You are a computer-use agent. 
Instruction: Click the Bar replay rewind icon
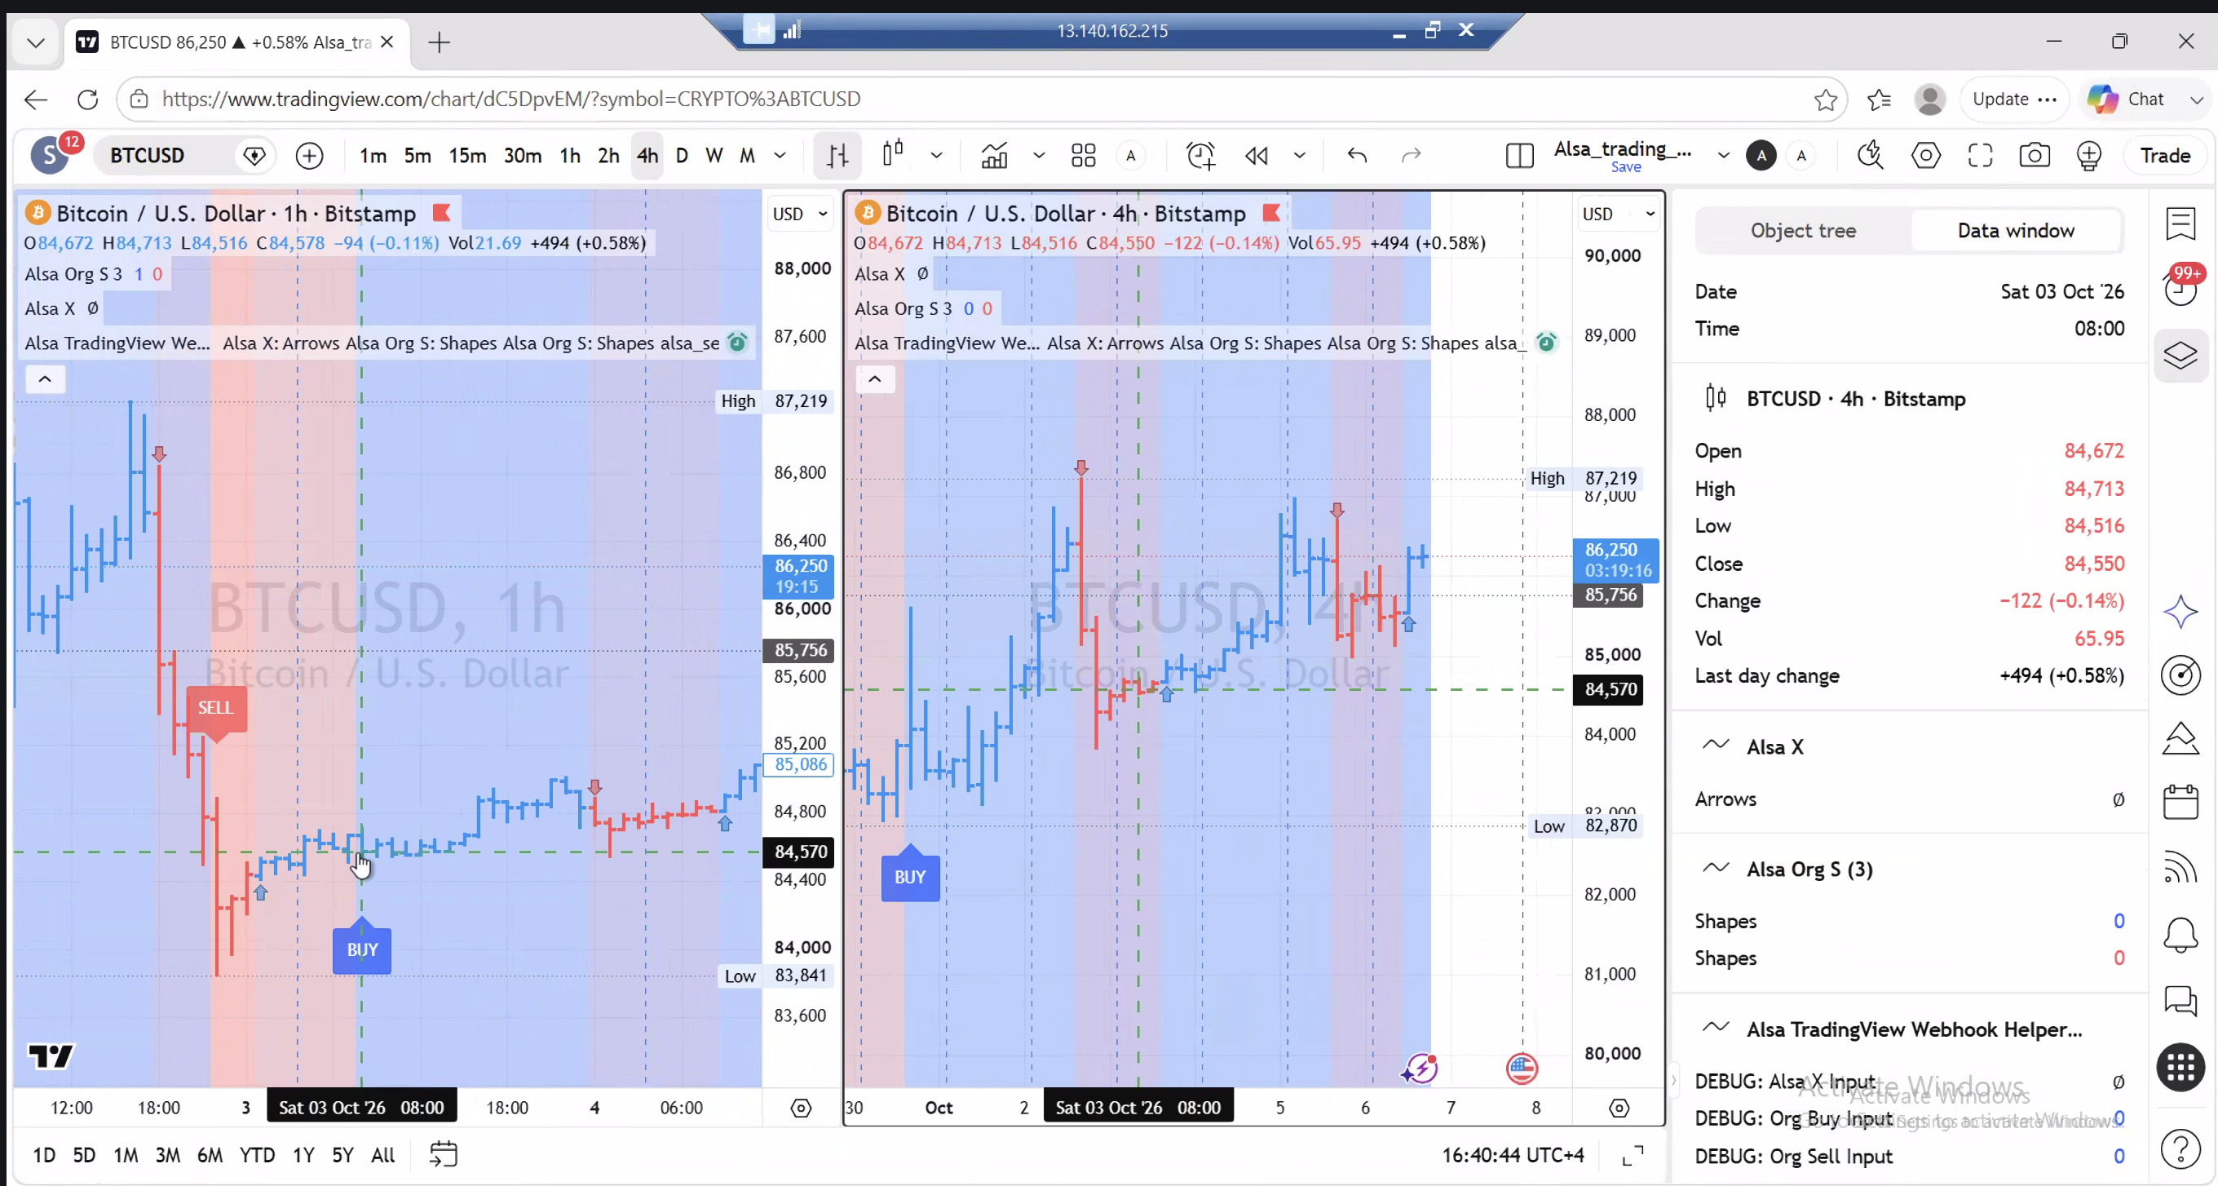tap(1257, 155)
